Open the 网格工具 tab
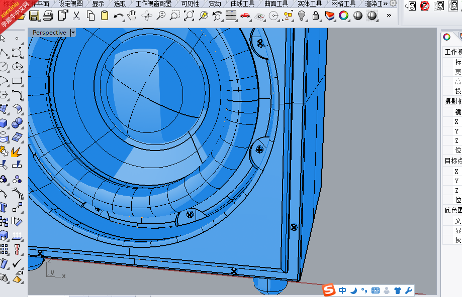 click(x=343, y=4)
